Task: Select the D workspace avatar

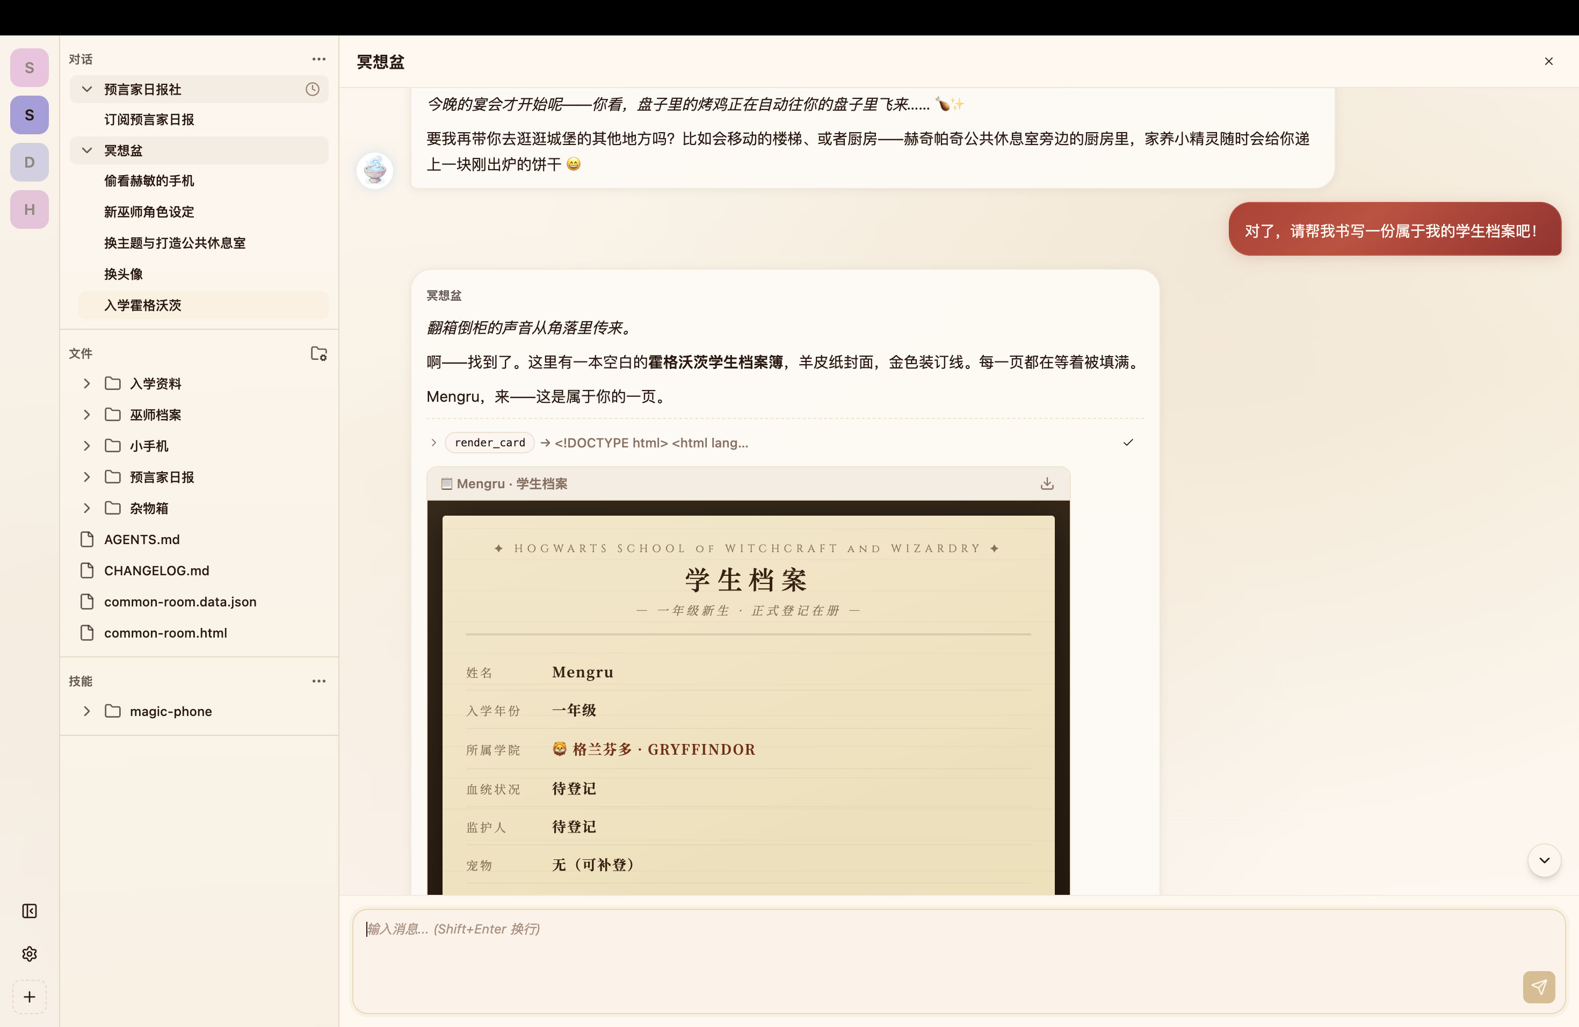Action: [x=29, y=162]
